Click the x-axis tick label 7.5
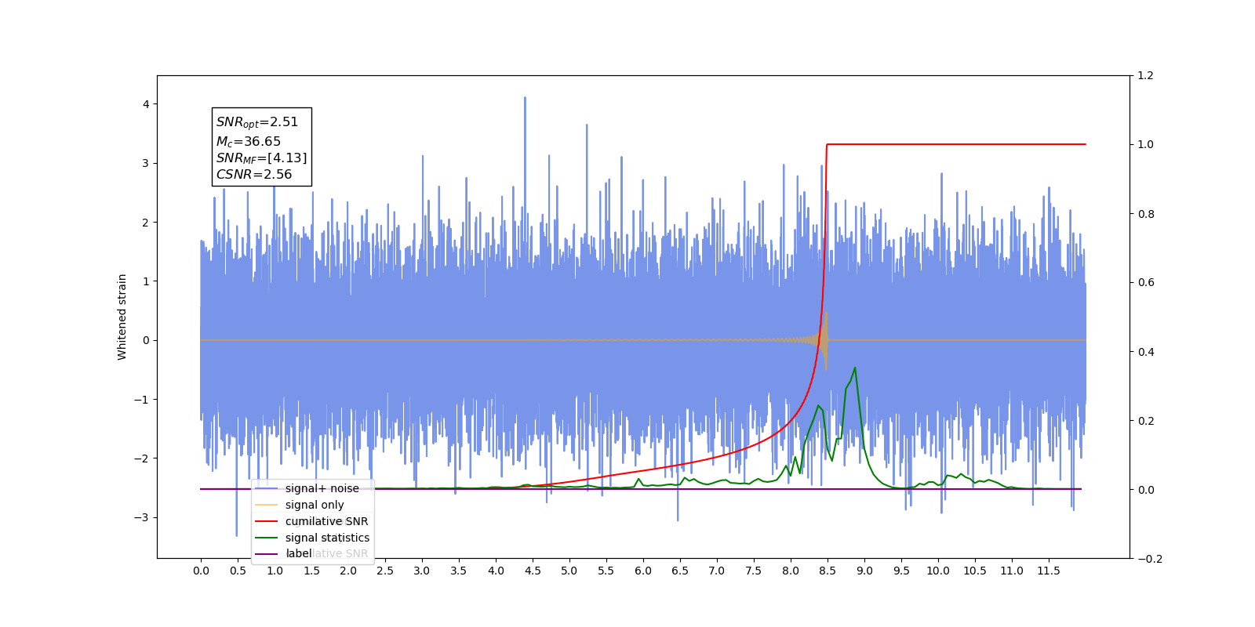This screenshot has width=1255, height=627. 754,571
